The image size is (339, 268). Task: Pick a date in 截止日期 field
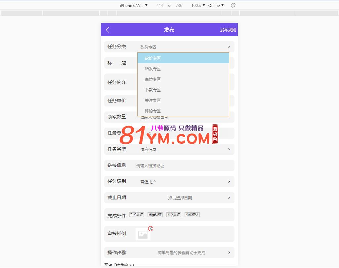(x=169, y=198)
